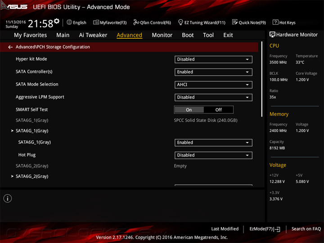Click +3.3V voltage value 3.376 V
The image size is (324, 243).
click(276, 199)
